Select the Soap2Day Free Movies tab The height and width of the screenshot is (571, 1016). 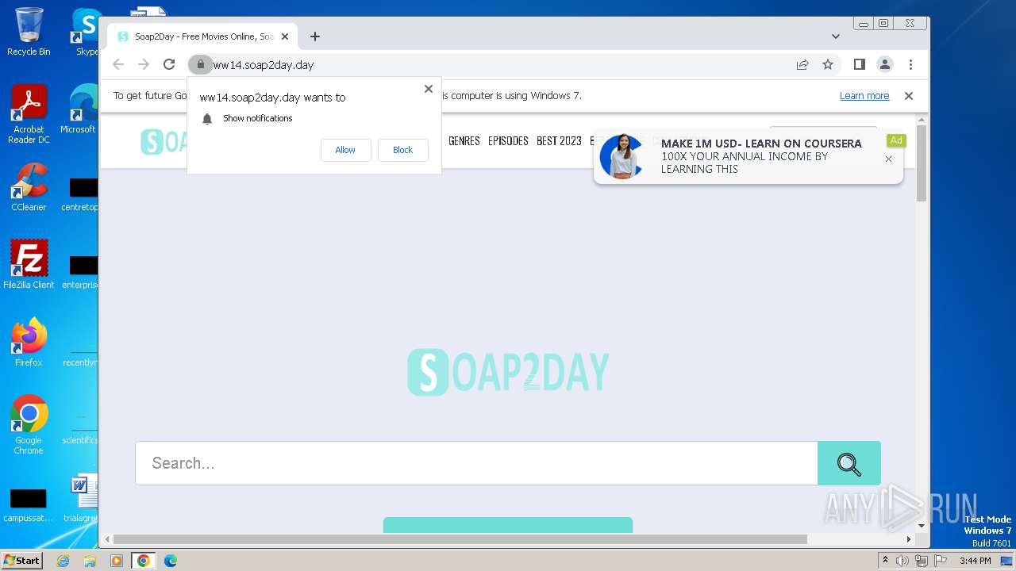coord(202,36)
